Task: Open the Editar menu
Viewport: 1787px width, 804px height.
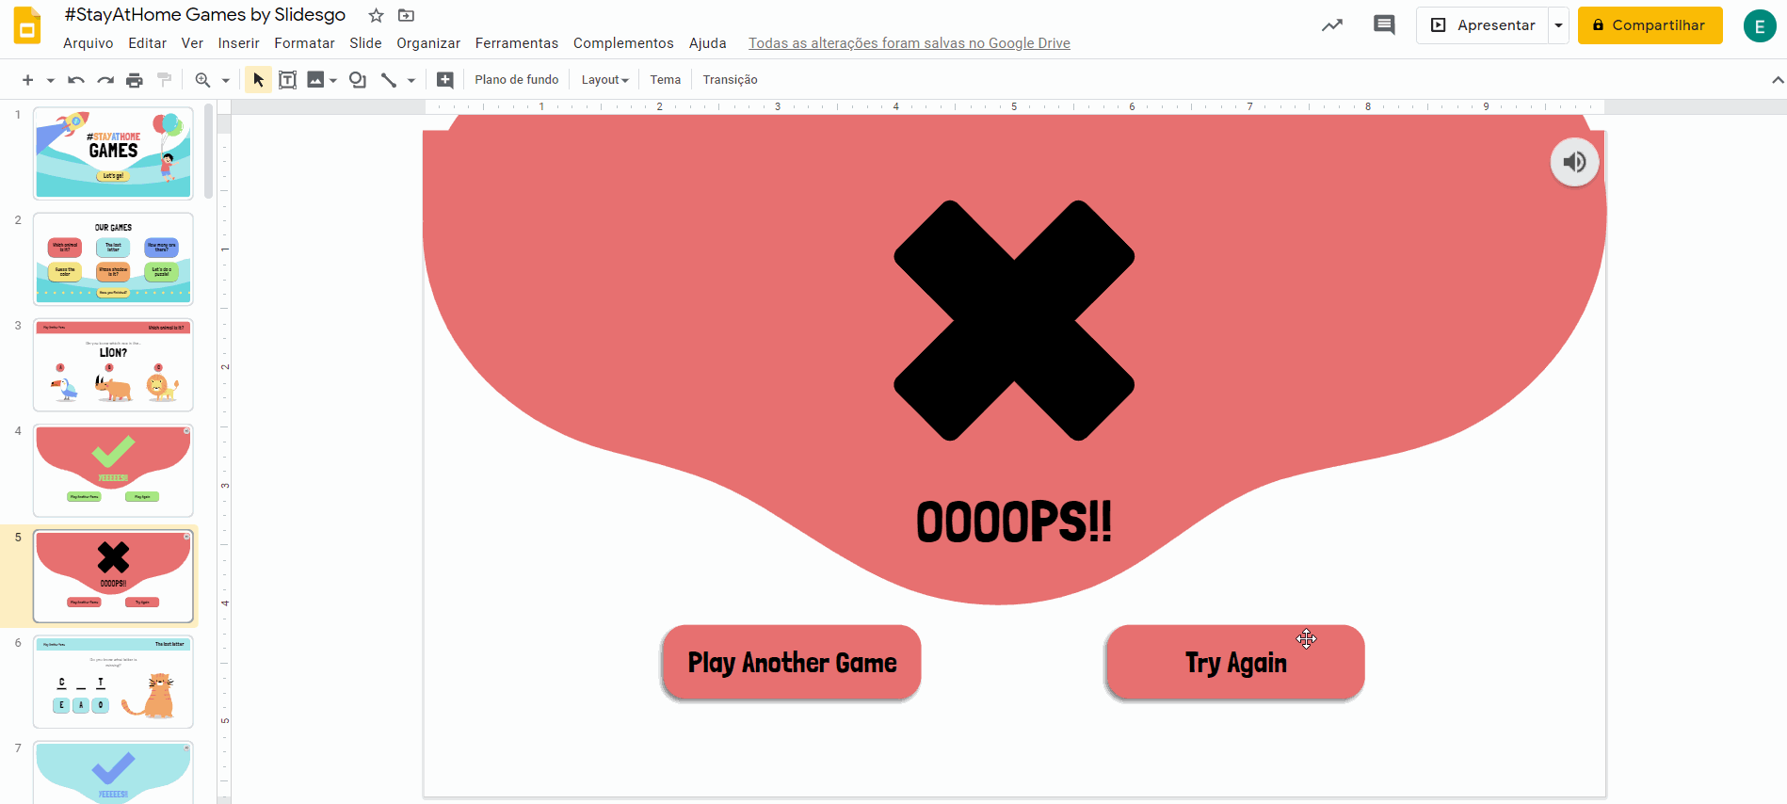Action: tap(147, 43)
